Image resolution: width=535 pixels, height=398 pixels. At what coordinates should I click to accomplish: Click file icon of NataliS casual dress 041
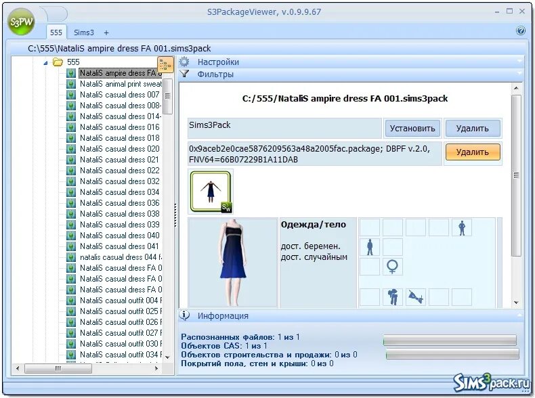click(71, 246)
